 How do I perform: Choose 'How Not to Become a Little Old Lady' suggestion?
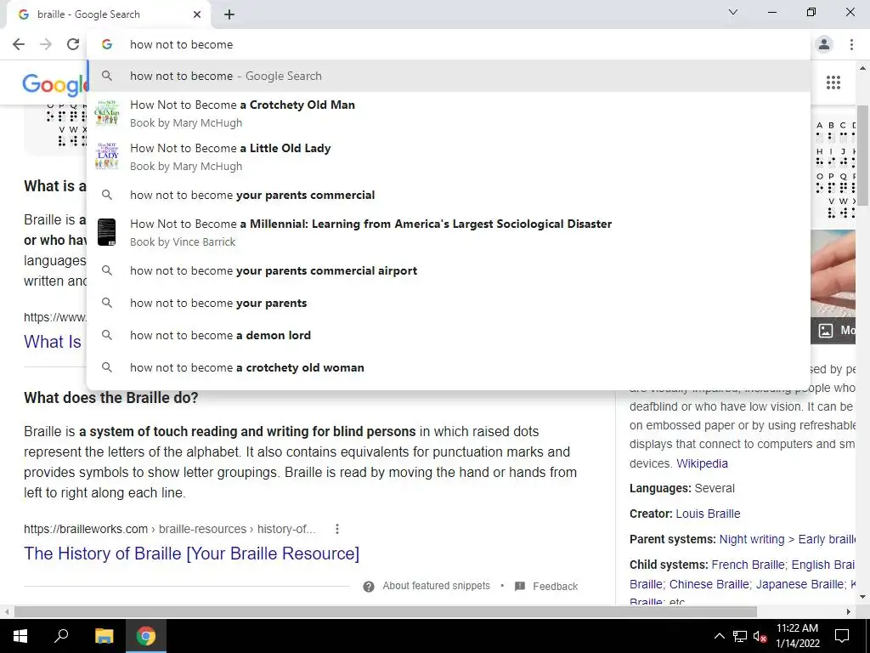coord(449,156)
